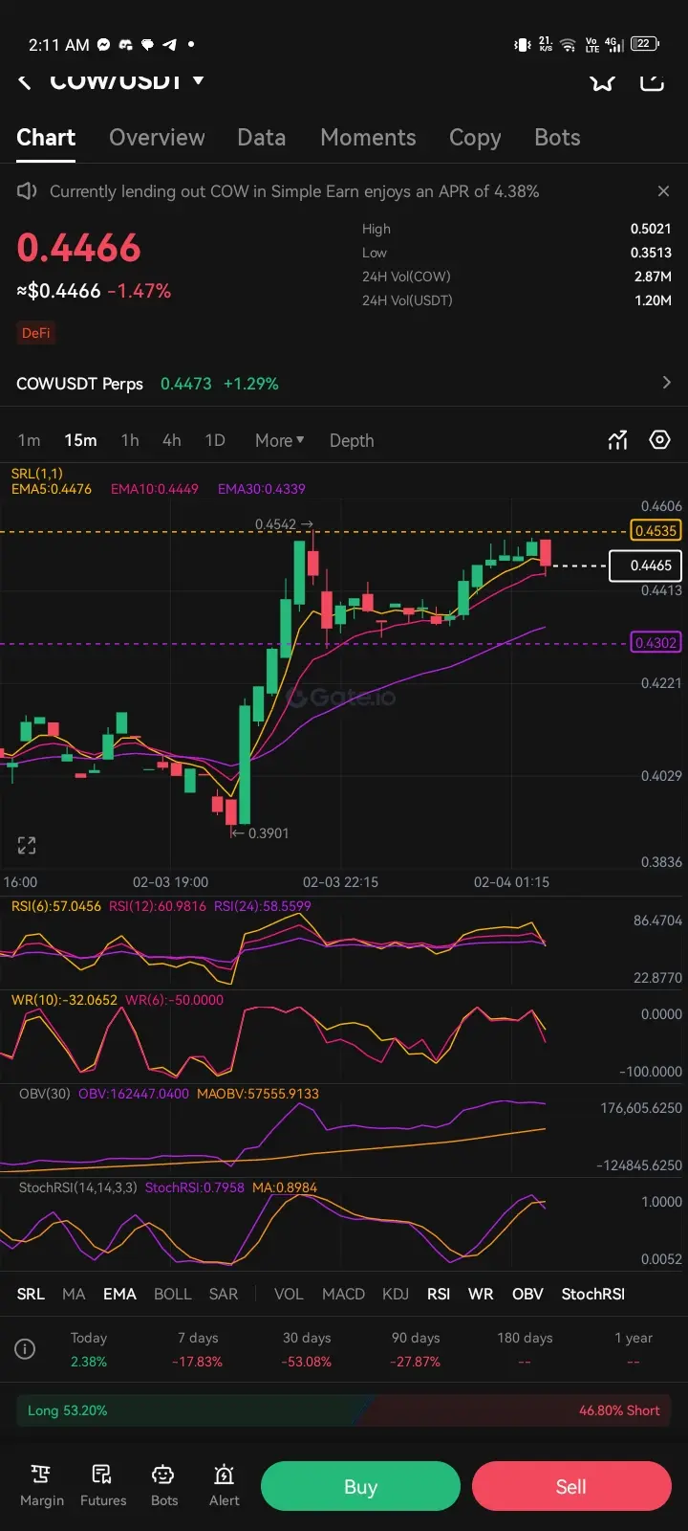Toggle the SRL indicator
The image size is (688, 1531).
pos(31,1294)
